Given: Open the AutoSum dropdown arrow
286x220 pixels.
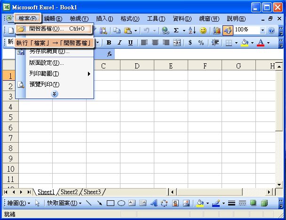Looking at the screenshot, I should (x=184, y=30).
